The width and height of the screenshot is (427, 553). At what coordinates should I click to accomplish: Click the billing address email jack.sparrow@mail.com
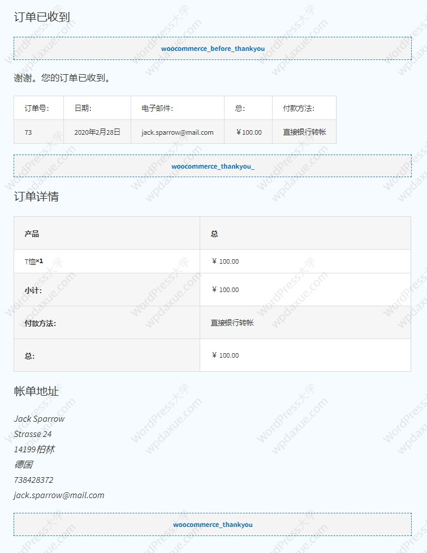[59, 495]
